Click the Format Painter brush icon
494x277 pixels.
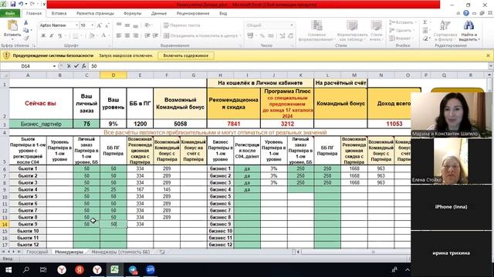pyautogui.click(x=26, y=38)
